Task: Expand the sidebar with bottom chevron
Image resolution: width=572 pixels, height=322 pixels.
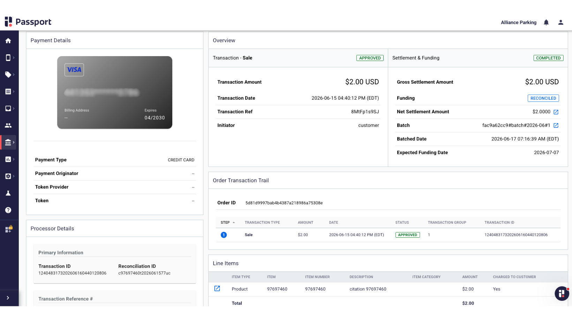Action: [8, 298]
